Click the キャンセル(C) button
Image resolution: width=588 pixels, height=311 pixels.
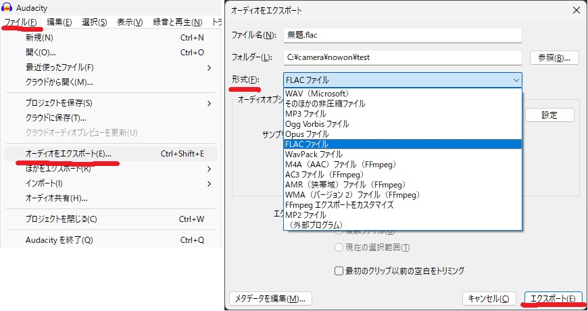[x=489, y=298]
